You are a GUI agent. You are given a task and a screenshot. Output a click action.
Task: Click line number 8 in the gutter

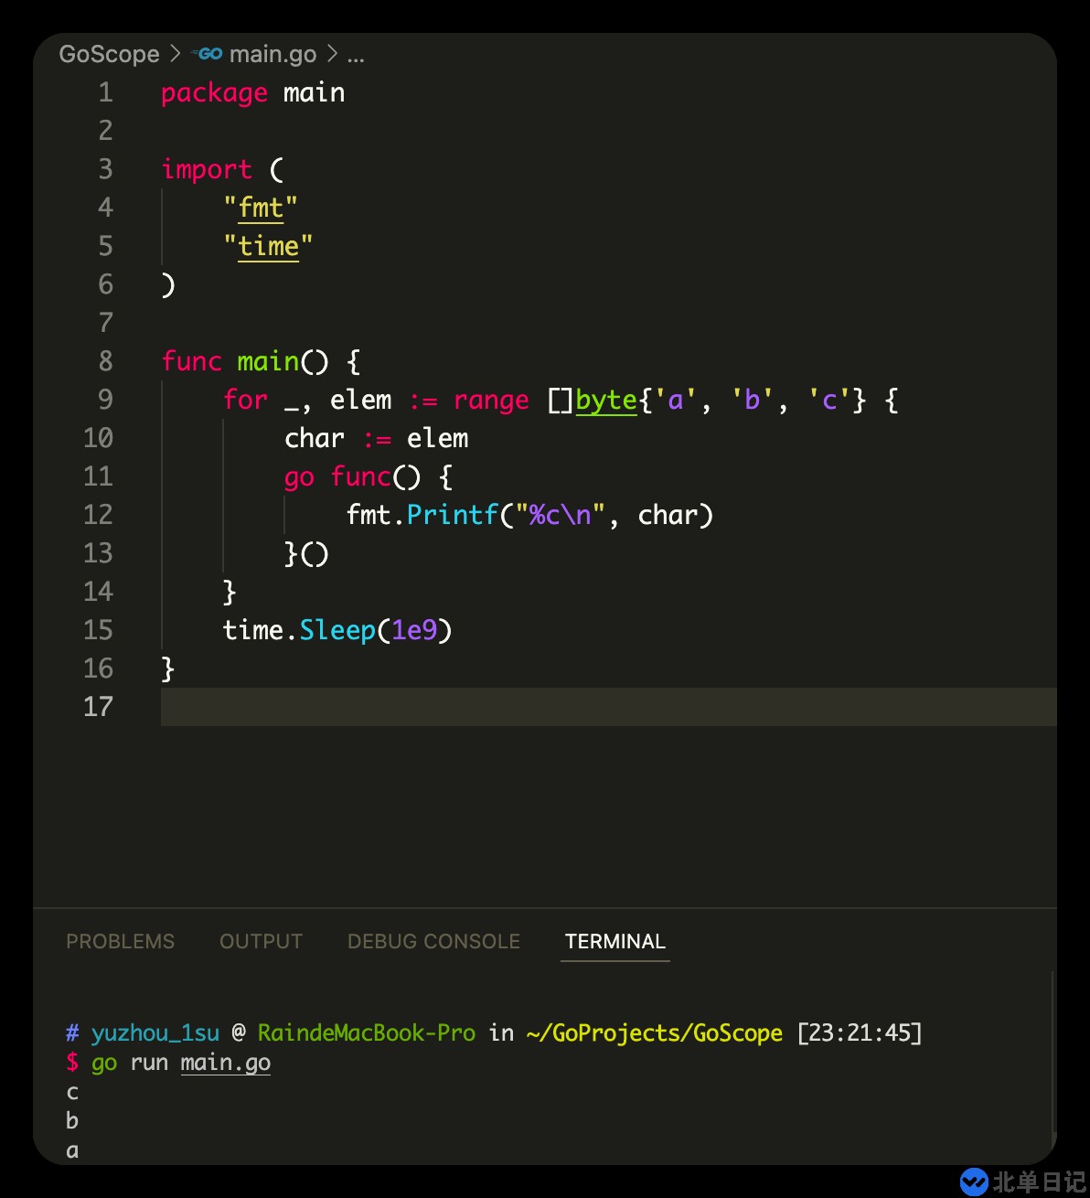[x=105, y=361]
